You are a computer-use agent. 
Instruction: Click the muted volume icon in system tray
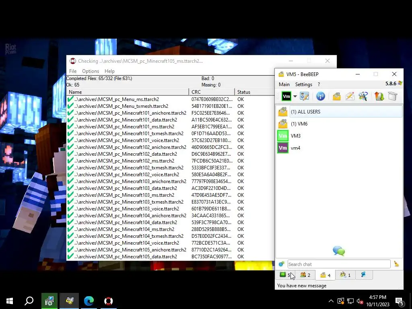[360, 301]
